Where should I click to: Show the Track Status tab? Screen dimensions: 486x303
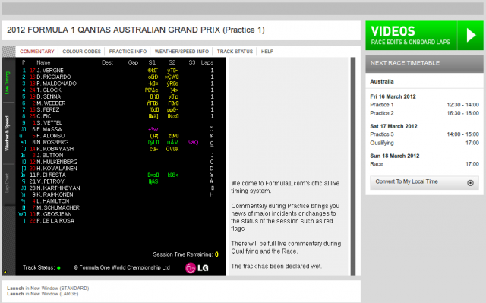[x=235, y=52]
